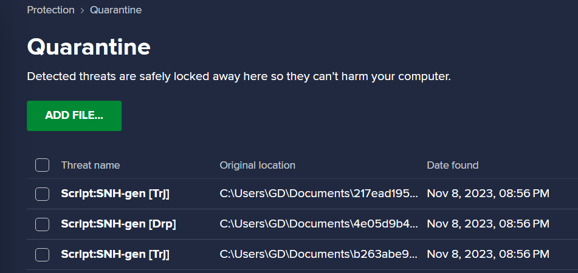578x273 pixels.
Task: Sort the list by Threat name column
Action: coord(91,165)
